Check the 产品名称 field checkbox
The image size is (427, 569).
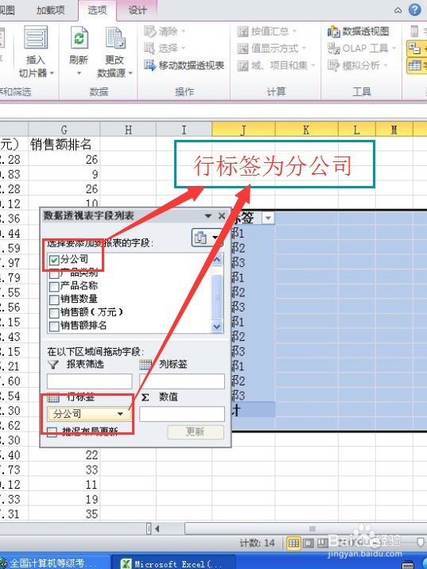54,286
